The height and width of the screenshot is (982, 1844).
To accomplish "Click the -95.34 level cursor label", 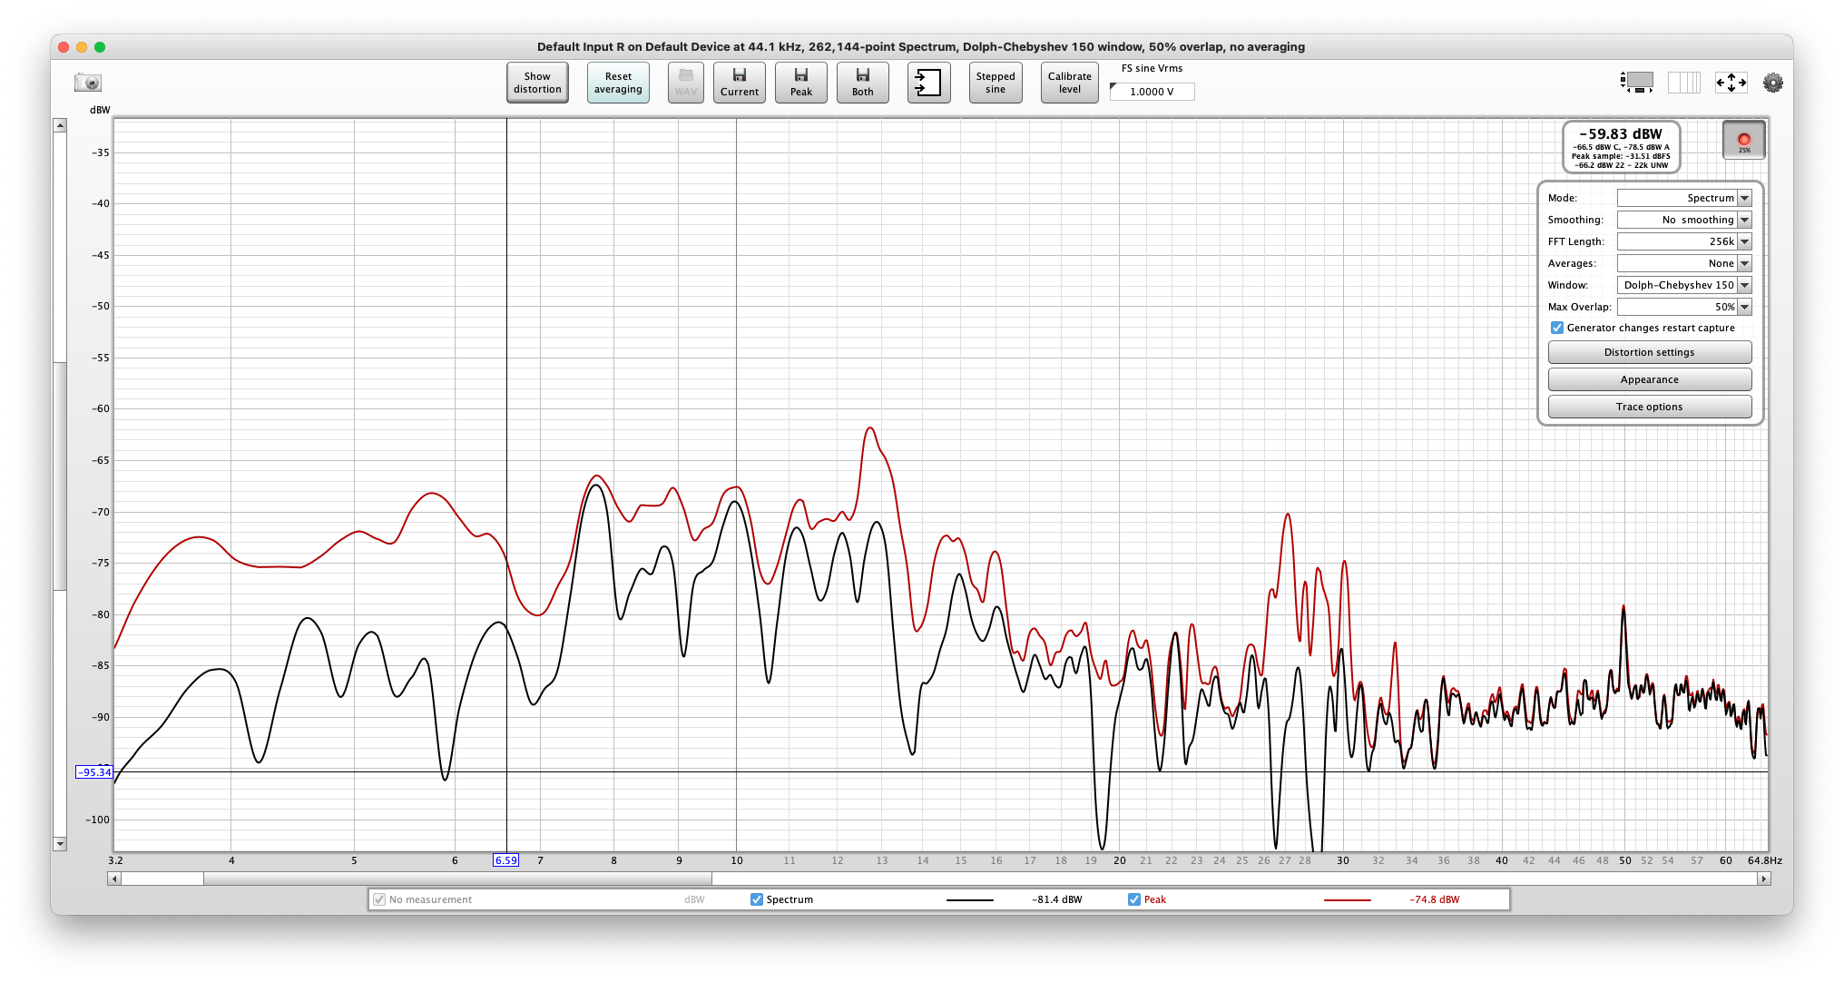I will (94, 772).
